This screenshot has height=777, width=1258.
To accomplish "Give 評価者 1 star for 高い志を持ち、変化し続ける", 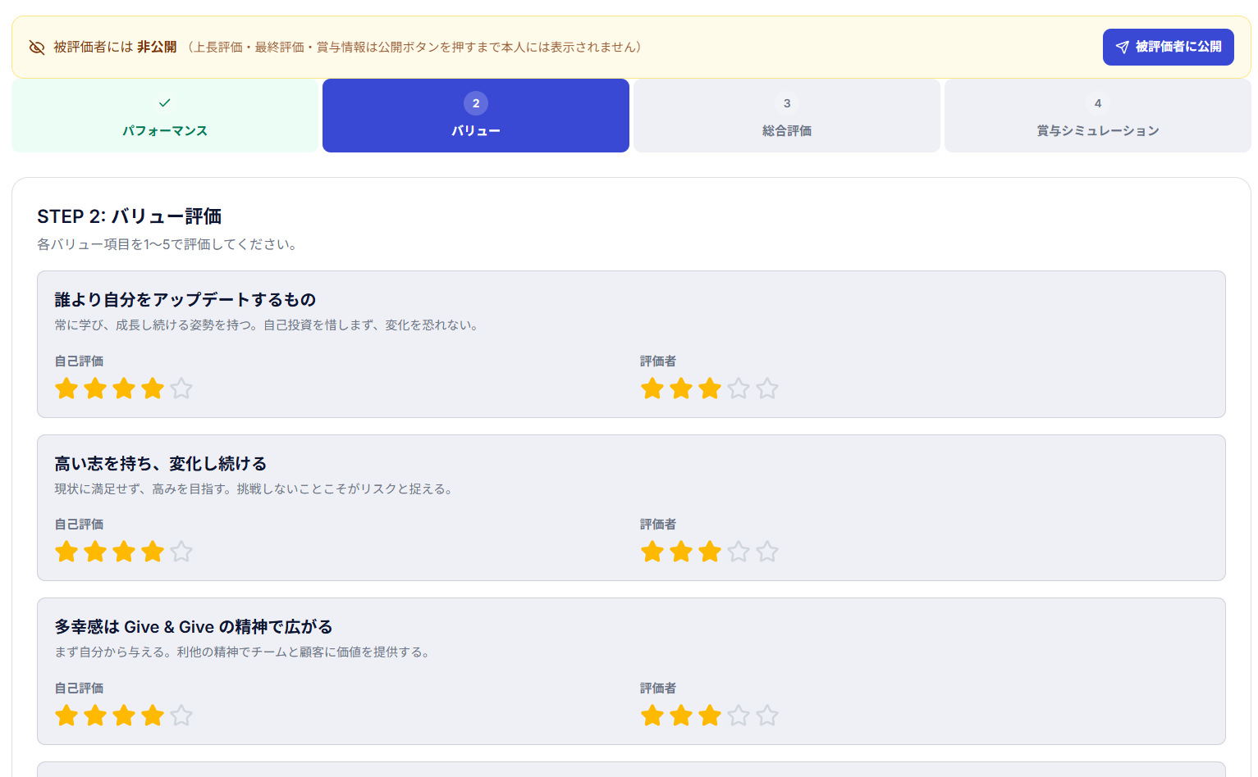I will 652,552.
